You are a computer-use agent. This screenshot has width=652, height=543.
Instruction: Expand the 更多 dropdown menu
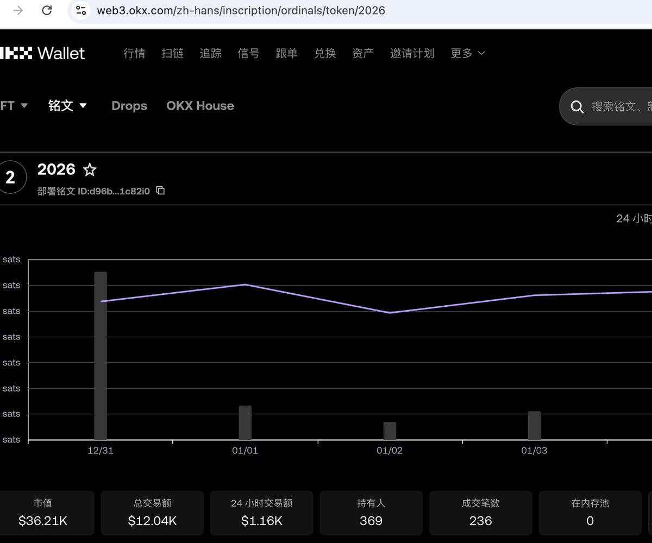pyautogui.click(x=467, y=53)
